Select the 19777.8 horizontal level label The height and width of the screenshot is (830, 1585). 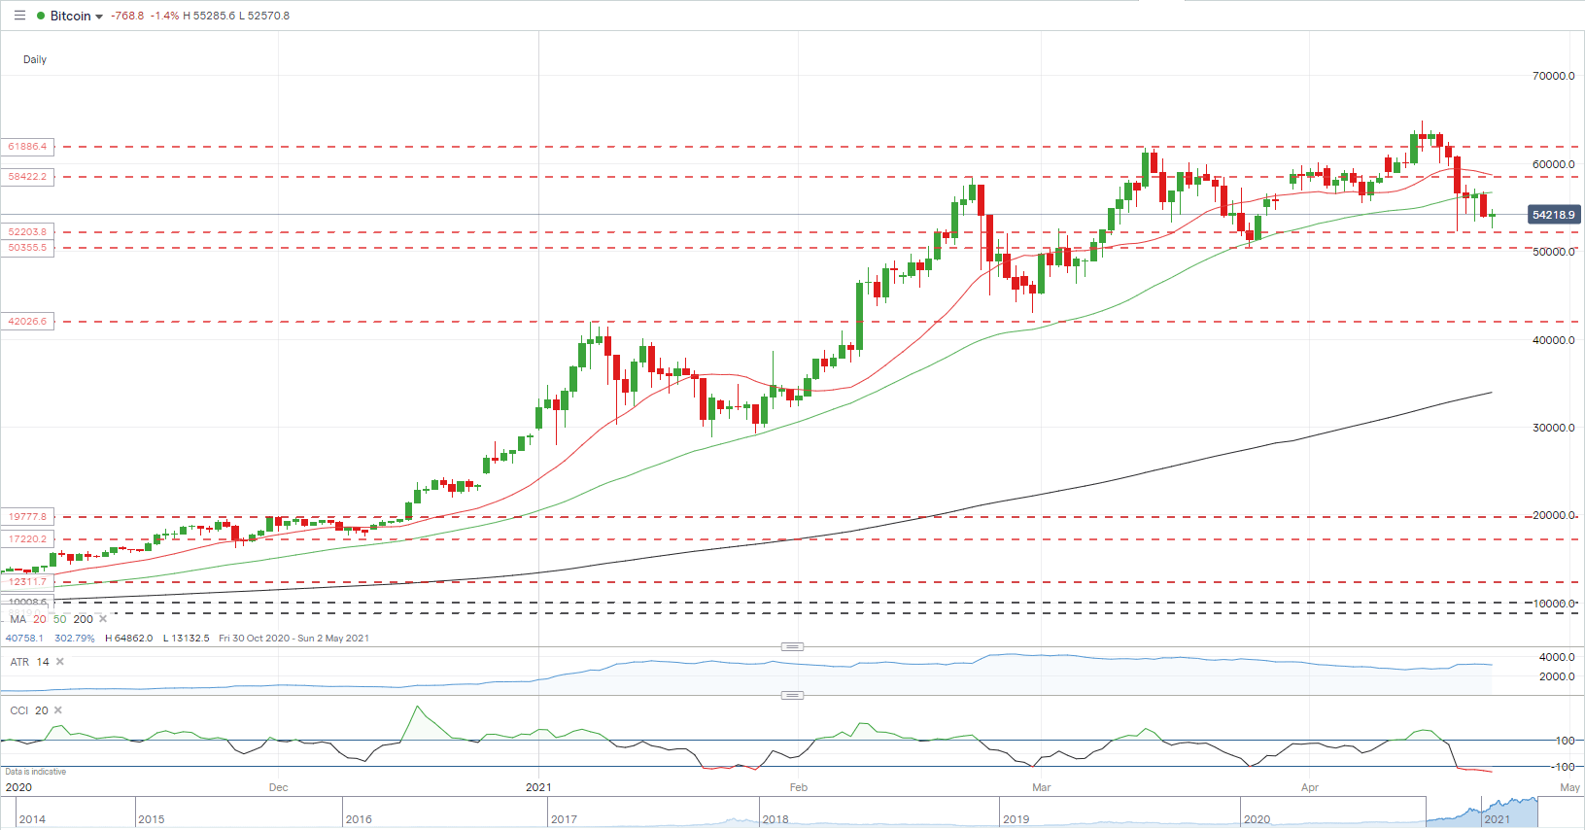point(27,517)
